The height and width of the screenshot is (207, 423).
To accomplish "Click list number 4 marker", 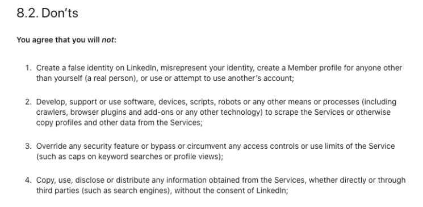I will 28,180.
